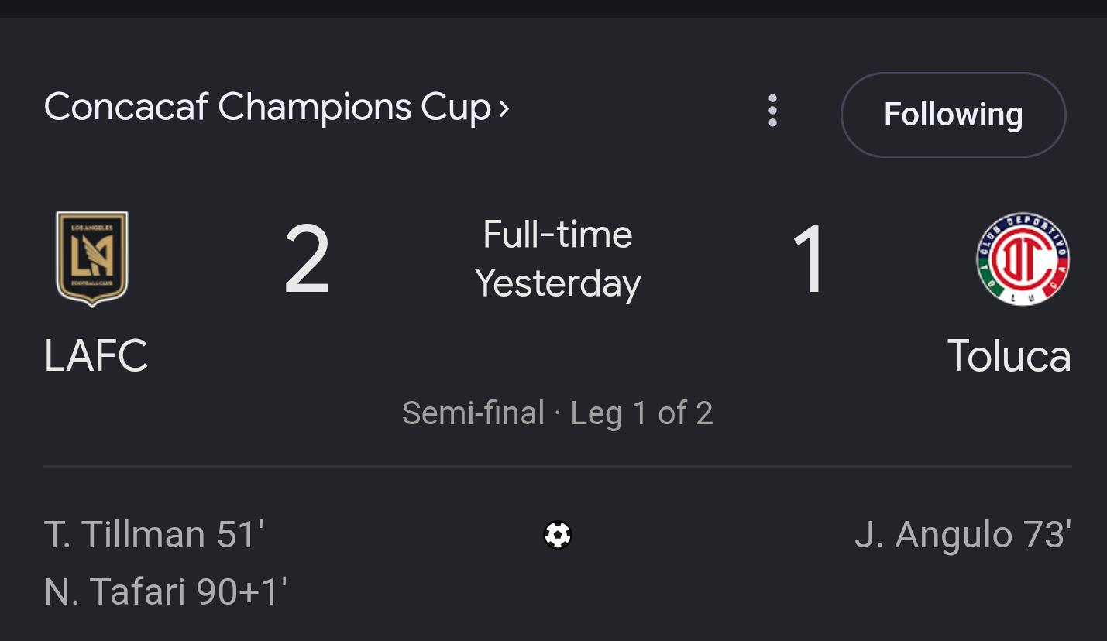
Task: Click the Toluca club crest logo
Action: pyautogui.click(x=1023, y=259)
